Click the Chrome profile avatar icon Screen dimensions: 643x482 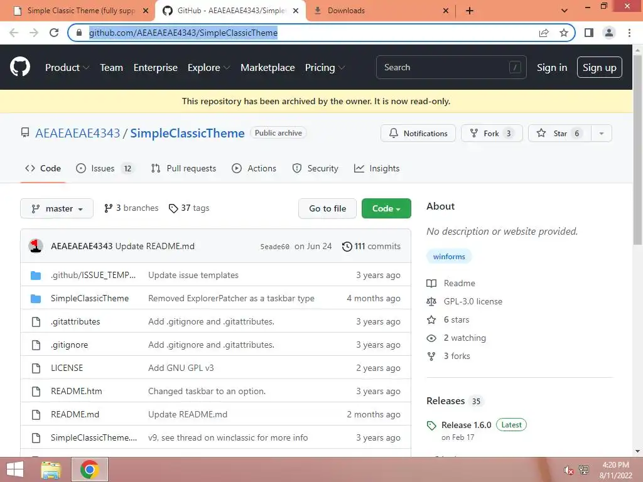609,33
